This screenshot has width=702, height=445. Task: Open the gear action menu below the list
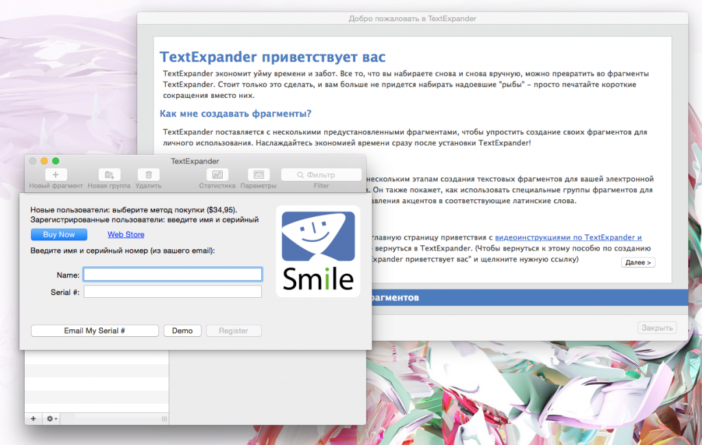51,418
